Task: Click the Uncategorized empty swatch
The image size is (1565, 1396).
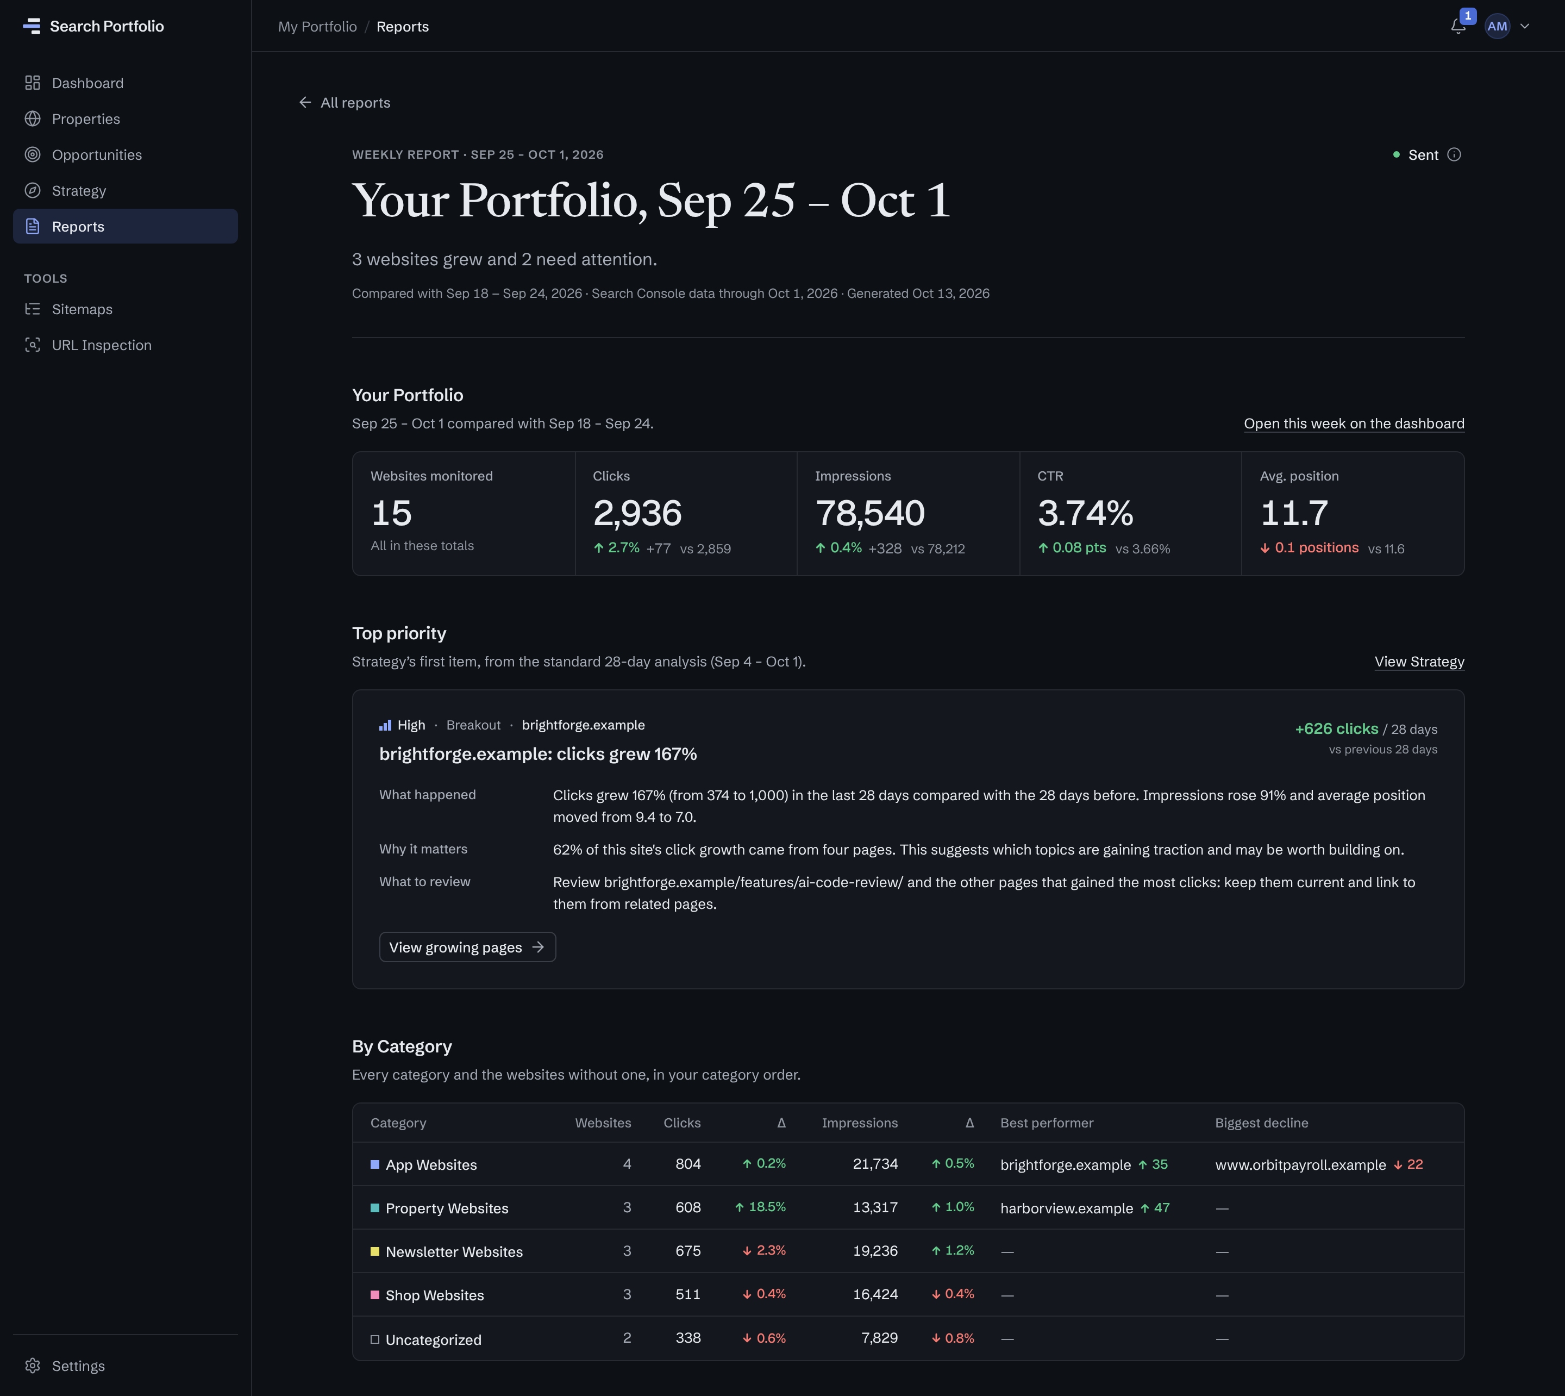Action: tap(375, 1339)
